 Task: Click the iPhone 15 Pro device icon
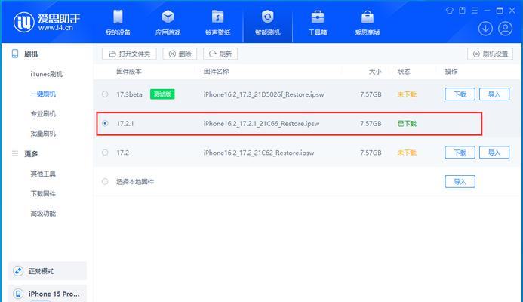(x=18, y=294)
